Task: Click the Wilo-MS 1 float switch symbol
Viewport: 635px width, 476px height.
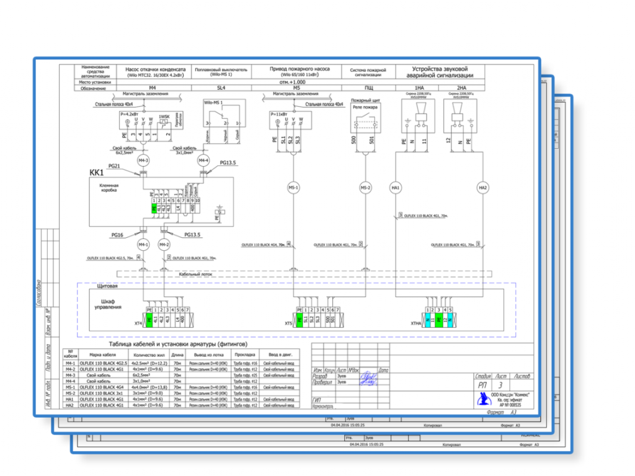Action: tap(224, 115)
